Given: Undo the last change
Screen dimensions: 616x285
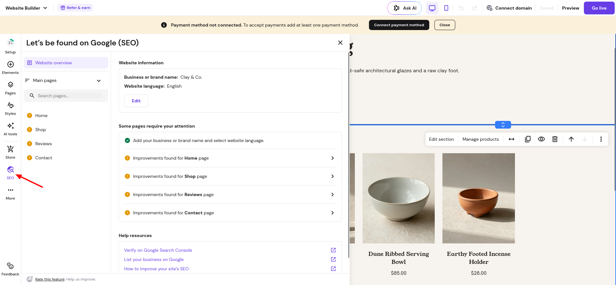Looking at the screenshot, I should coord(461,8).
